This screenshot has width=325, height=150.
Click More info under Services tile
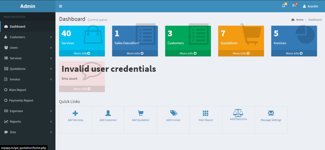point(82,53)
